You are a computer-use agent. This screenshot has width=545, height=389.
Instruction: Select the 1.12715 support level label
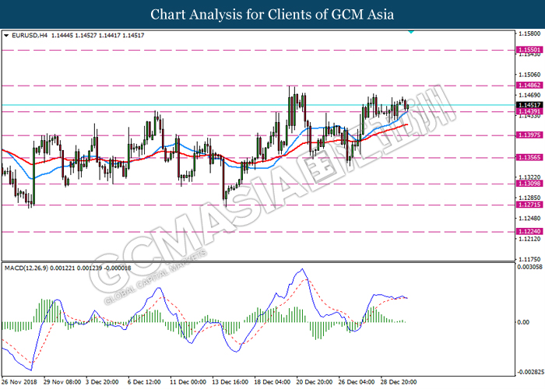[529, 205]
